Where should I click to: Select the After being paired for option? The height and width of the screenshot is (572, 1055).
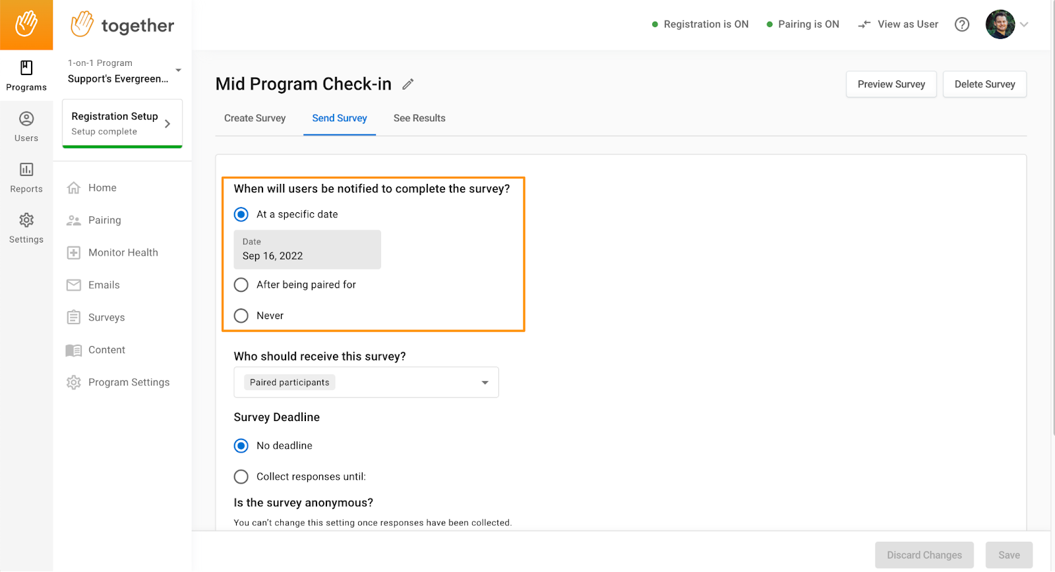coord(241,285)
